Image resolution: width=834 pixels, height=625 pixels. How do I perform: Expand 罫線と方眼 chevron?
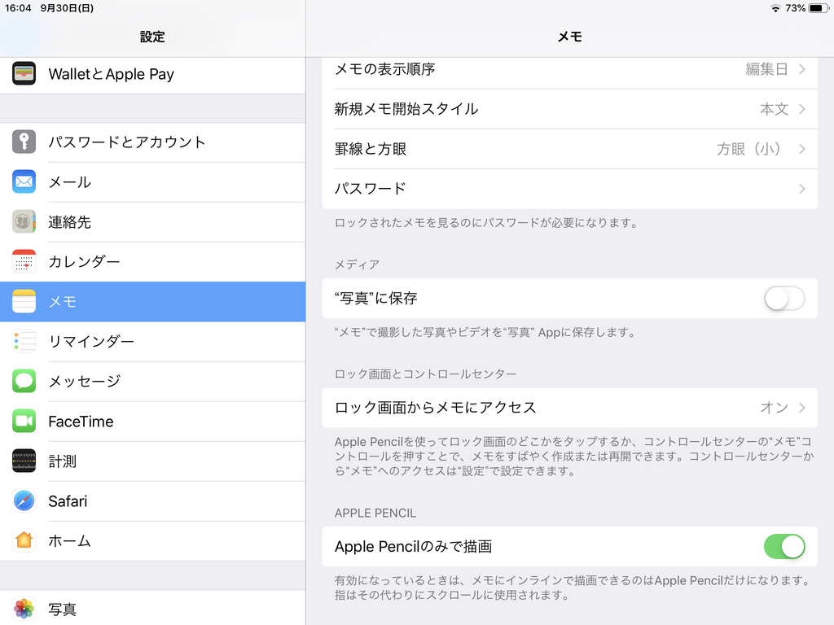802,149
